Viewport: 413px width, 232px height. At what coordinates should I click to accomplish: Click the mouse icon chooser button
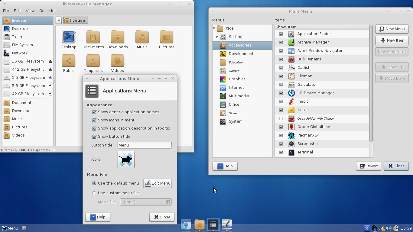click(x=126, y=159)
